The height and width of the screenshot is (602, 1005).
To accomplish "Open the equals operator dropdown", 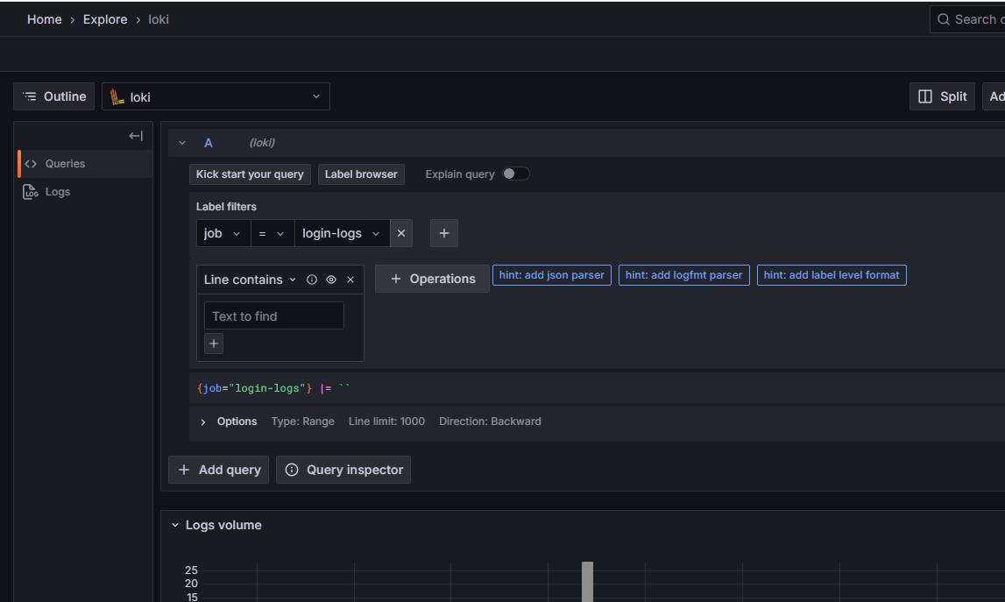I will pyautogui.click(x=272, y=233).
